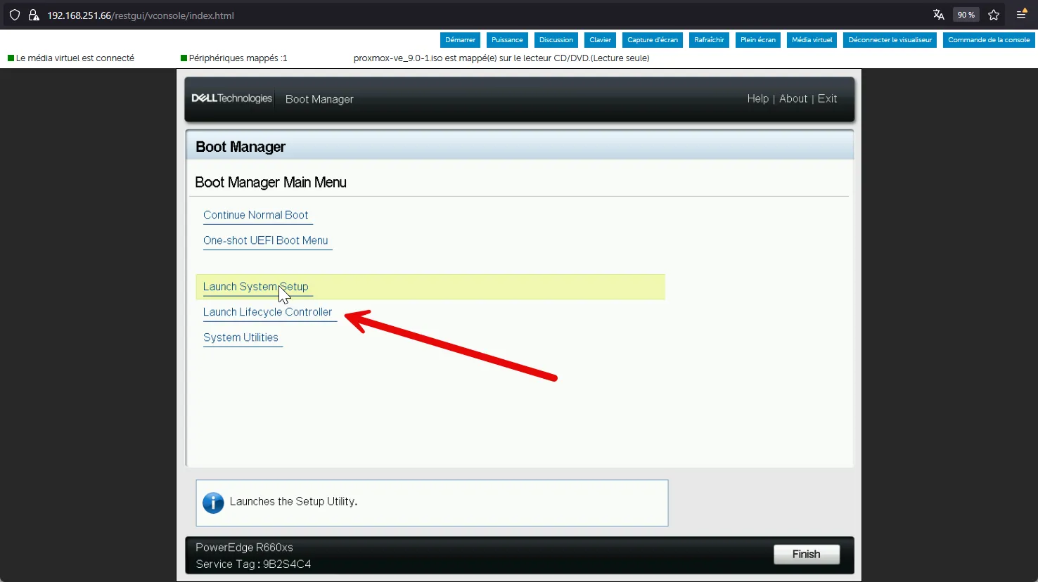Click the Dell Technologies logo
Viewport: 1038px width, 582px height.
[x=231, y=98]
